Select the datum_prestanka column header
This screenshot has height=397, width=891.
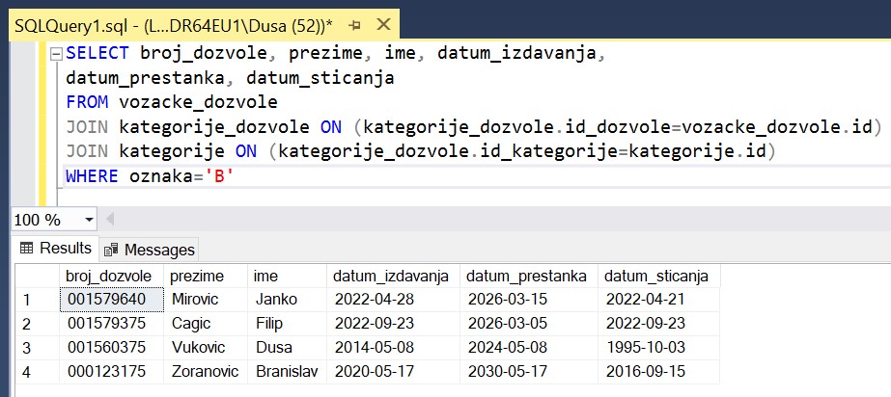click(x=527, y=277)
